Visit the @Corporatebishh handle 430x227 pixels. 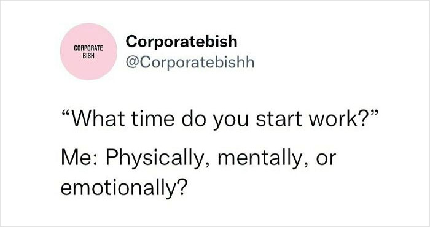(190, 63)
